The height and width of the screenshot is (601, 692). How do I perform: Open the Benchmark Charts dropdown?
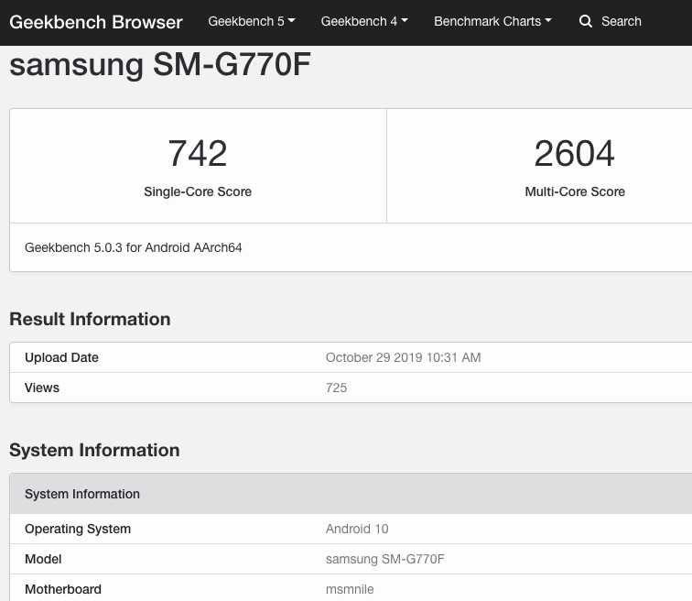coord(492,21)
